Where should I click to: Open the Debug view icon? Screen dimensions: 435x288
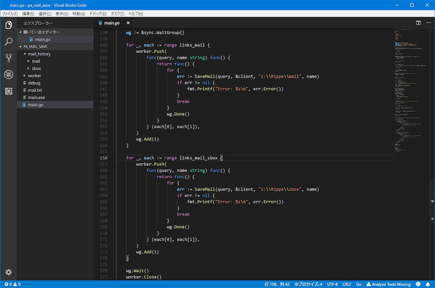(9, 75)
